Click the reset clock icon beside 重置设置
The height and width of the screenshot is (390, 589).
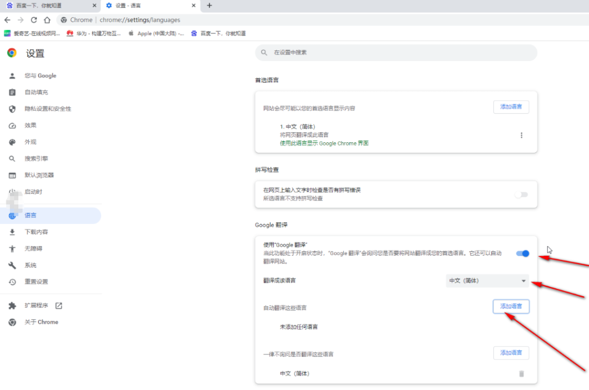tap(12, 282)
